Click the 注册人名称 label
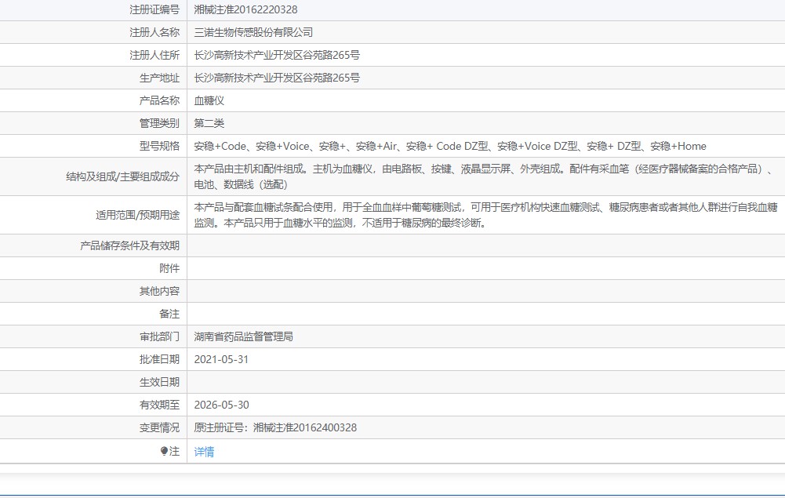The height and width of the screenshot is (498, 785). coord(154,32)
